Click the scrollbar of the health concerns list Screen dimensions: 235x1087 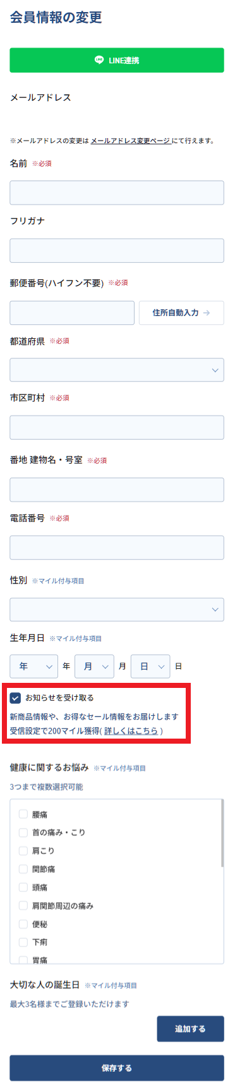[222, 833]
